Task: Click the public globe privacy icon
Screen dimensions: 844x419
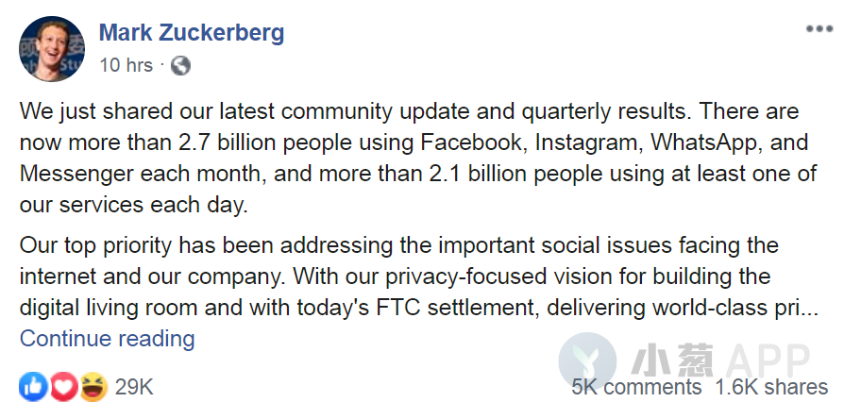Action: click(180, 66)
